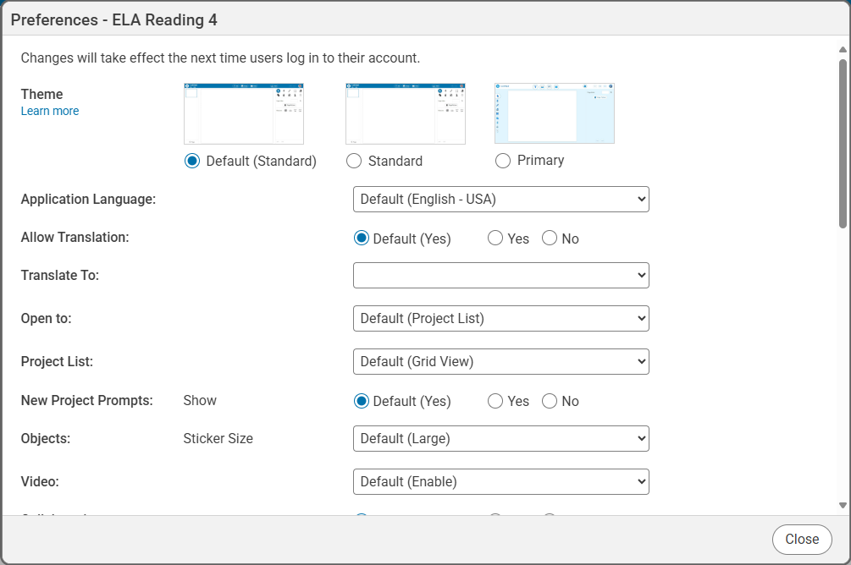Expand the Application Language dropdown
The height and width of the screenshot is (565, 851).
(500, 200)
